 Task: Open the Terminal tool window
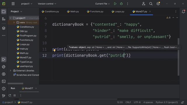pyautogui.click(x=4, y=81)
